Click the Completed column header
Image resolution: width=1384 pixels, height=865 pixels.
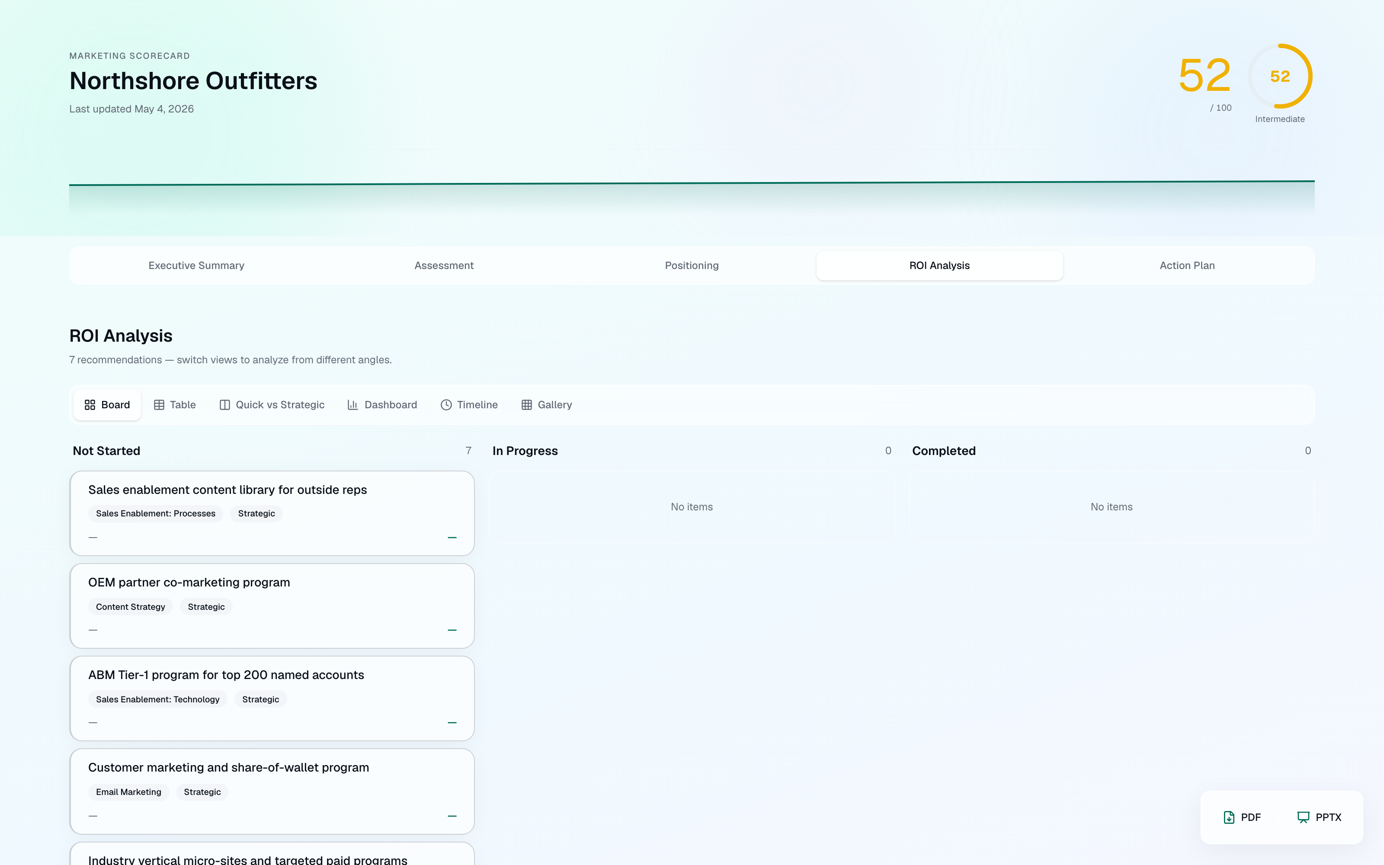point(944,451)
